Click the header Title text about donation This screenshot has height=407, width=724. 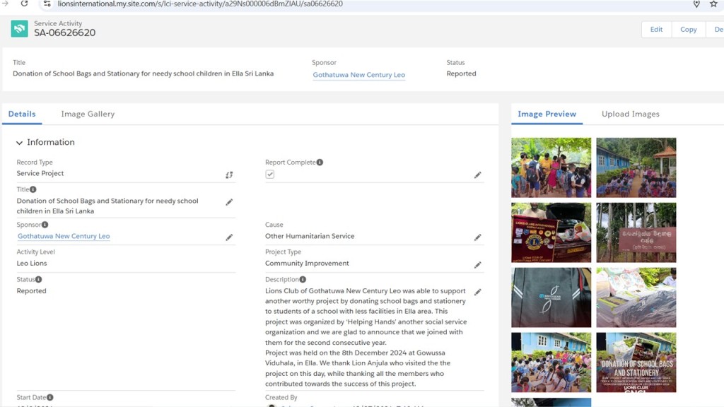coord(143,73)
